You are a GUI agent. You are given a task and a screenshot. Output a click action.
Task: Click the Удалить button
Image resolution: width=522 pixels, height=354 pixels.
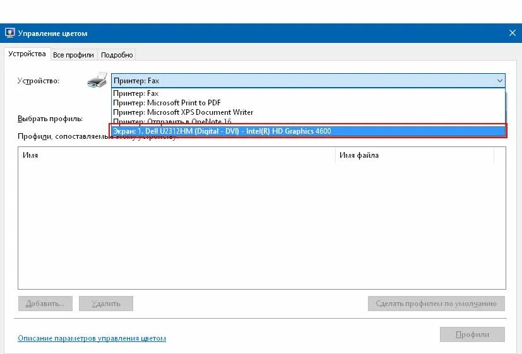(x=106, y=304)
